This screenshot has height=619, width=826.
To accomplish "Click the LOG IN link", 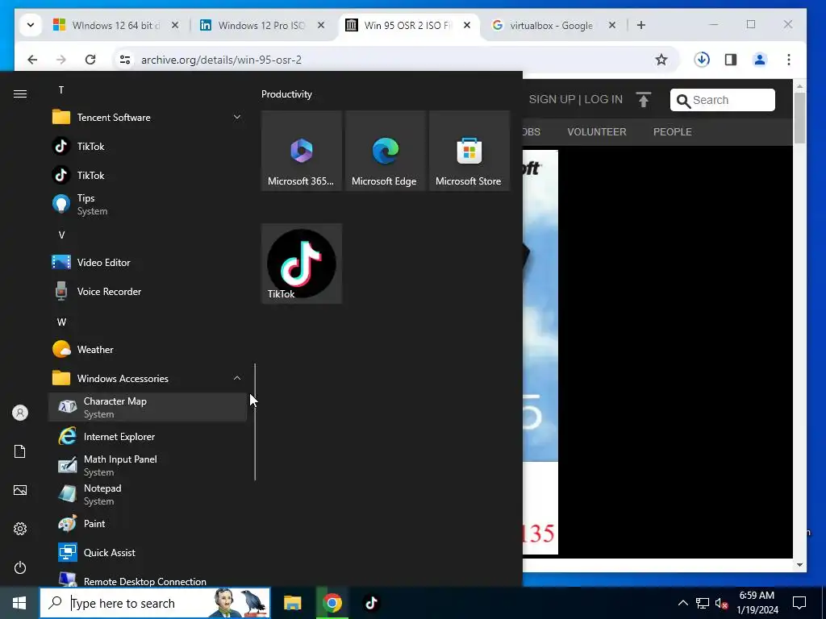I will pos(603,99).
